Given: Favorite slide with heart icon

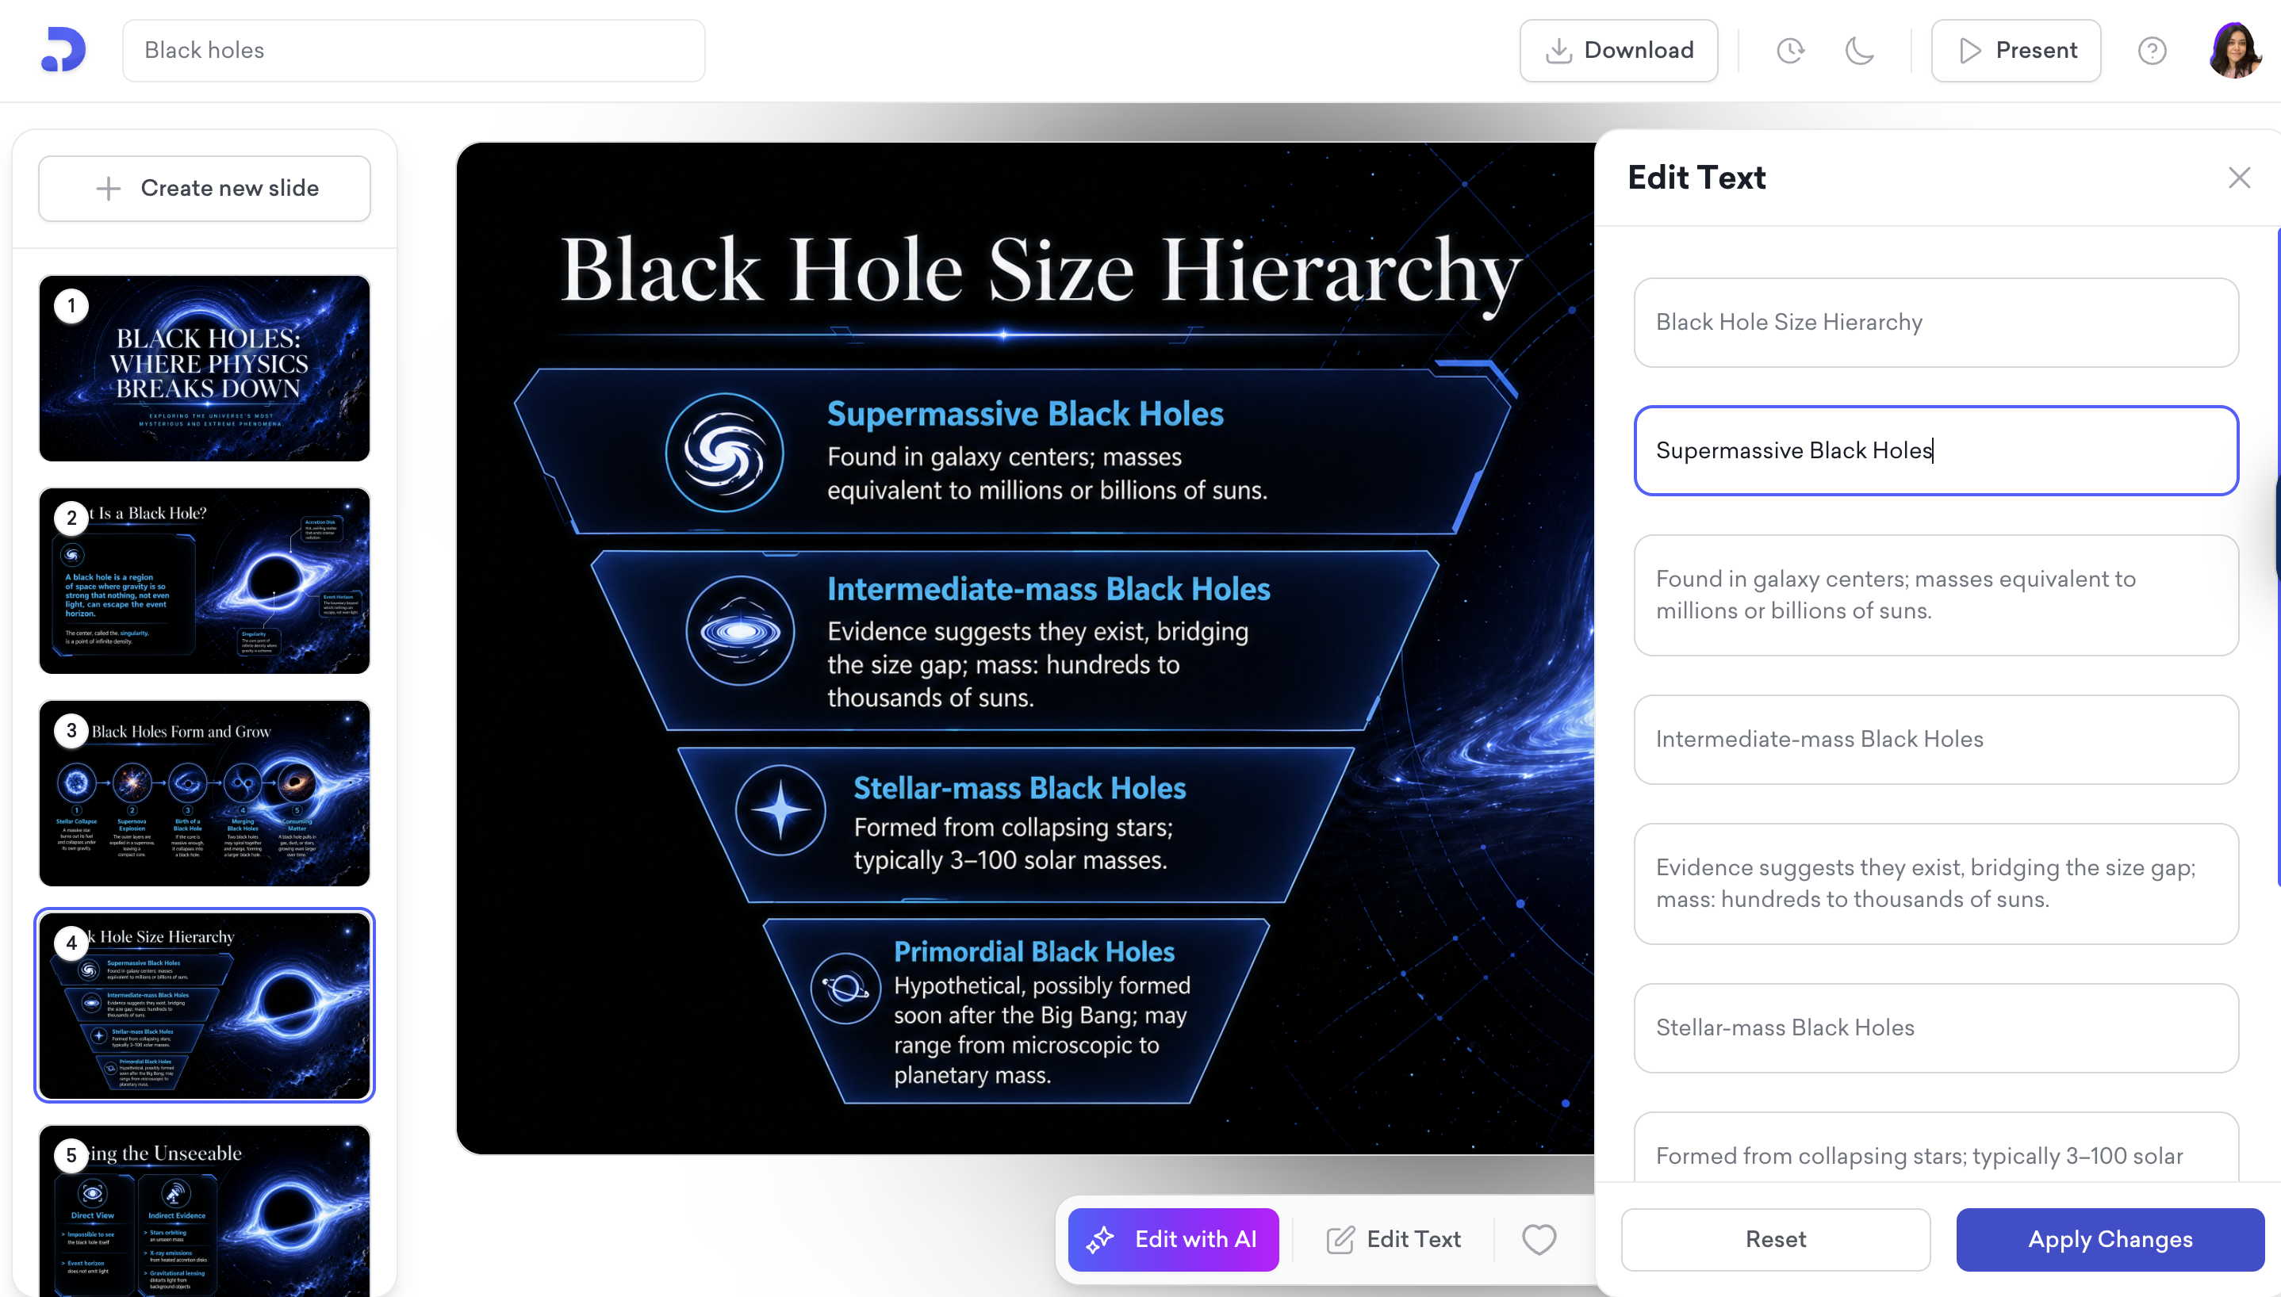Looking at the screenshot, I should pyautogui.click(x=1538, y=1239).
